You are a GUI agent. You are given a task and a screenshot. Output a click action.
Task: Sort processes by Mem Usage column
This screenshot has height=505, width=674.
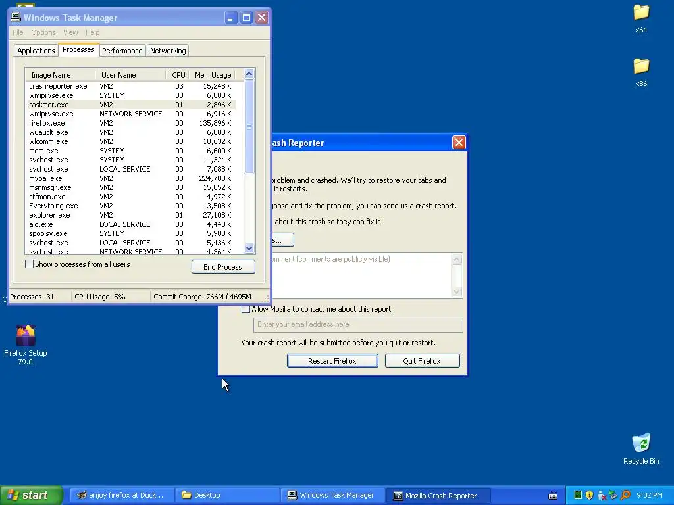coord(213,75)
